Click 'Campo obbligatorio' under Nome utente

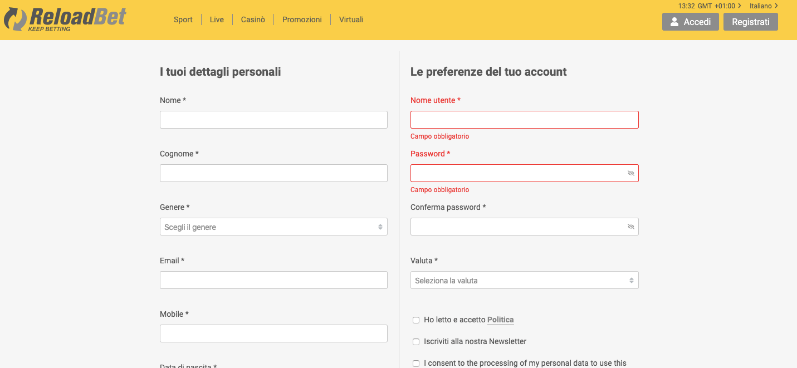[x=440, y=136]
